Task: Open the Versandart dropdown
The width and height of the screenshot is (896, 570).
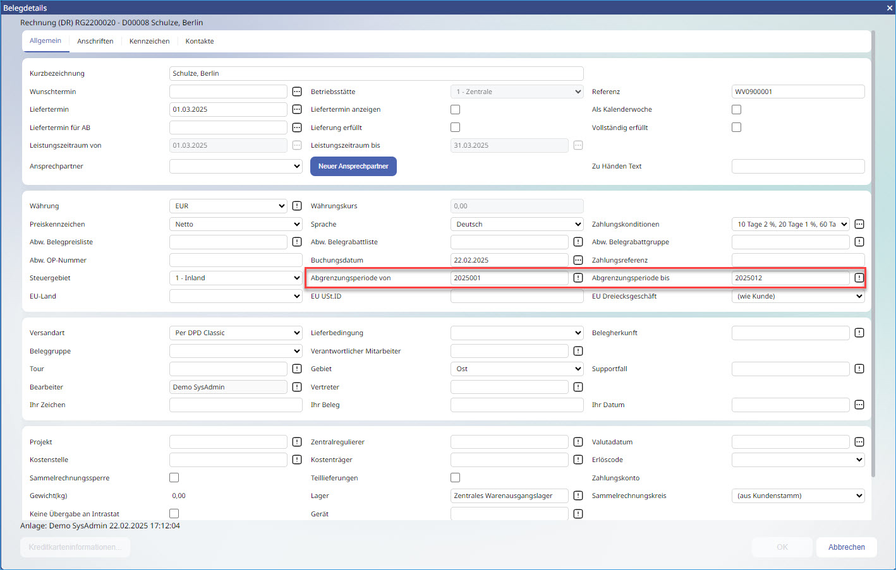Action: coord(236,333)
